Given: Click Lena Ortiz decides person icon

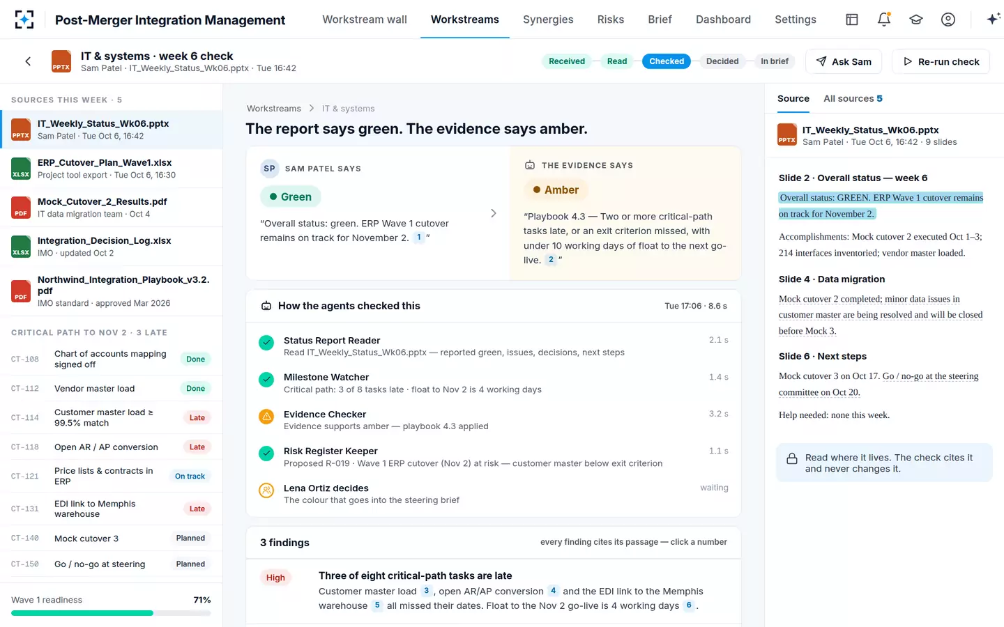Looking at the screenshot, I should (x=266, y=490).
